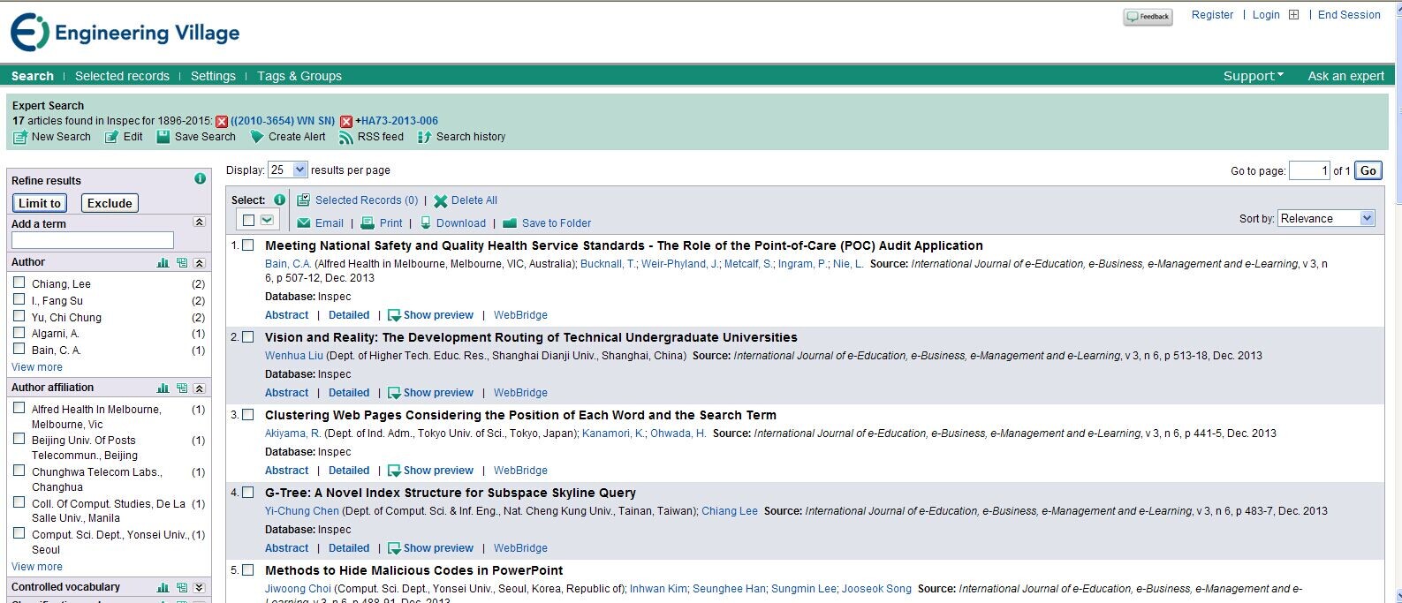The height and width of the screenshot is (603, 1402).
Task: Select the checkbox for result 1
Action: 248,245
